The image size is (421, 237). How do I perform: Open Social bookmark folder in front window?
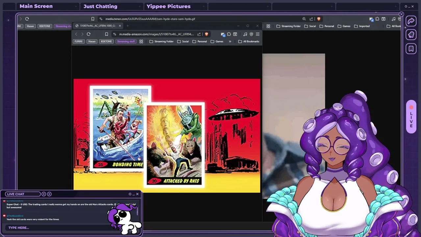click(183, 41)
